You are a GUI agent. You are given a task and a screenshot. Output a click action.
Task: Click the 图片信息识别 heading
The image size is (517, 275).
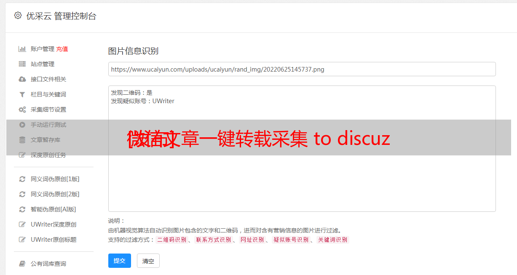133,51
